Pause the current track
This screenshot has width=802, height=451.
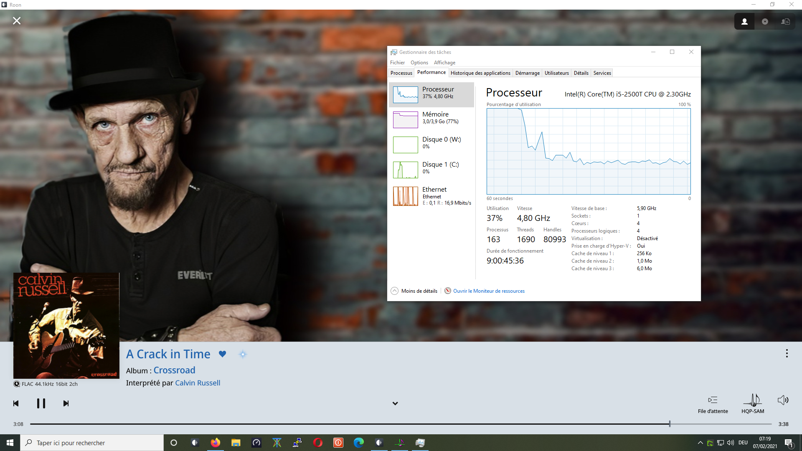click(x=41, y=403)
